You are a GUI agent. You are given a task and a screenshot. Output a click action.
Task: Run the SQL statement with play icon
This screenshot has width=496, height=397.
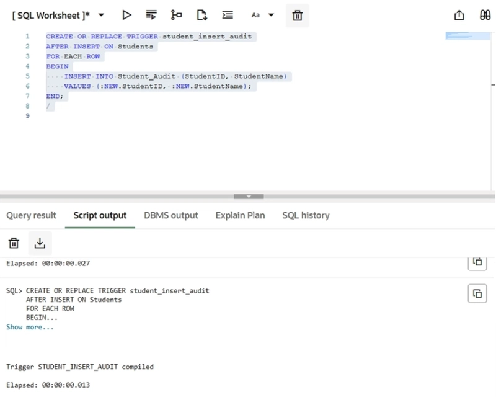pyautogui.click(x=126, y=15)
